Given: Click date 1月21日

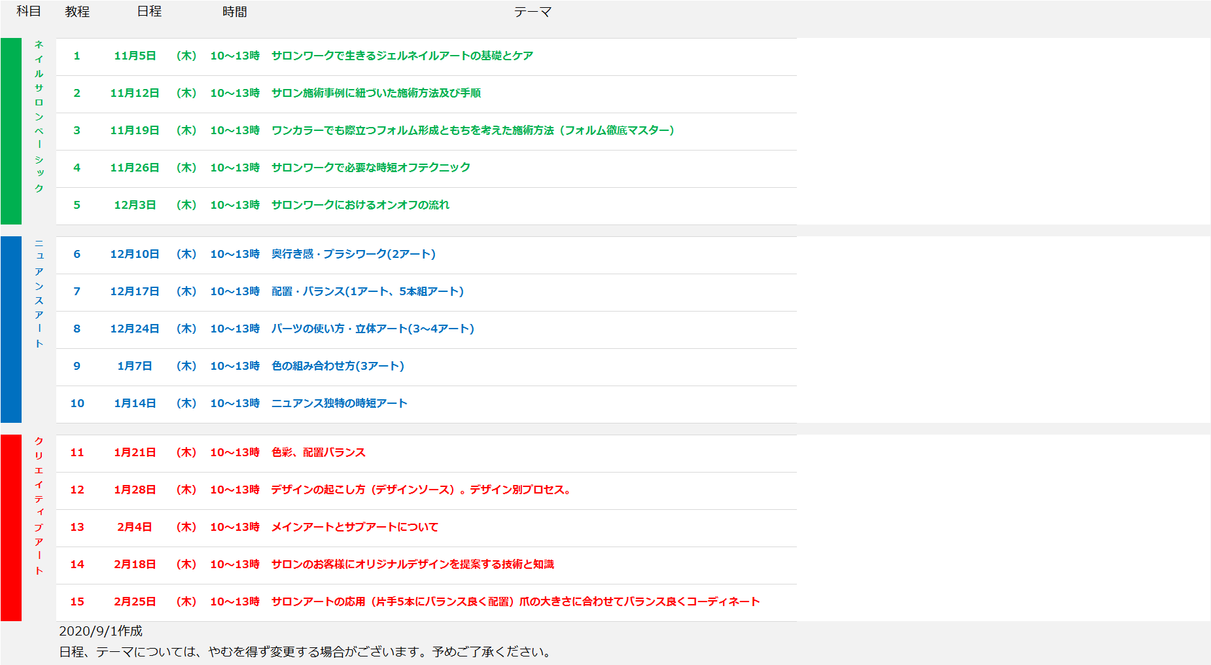Looking at the screenshot, I should pos(135,452).
